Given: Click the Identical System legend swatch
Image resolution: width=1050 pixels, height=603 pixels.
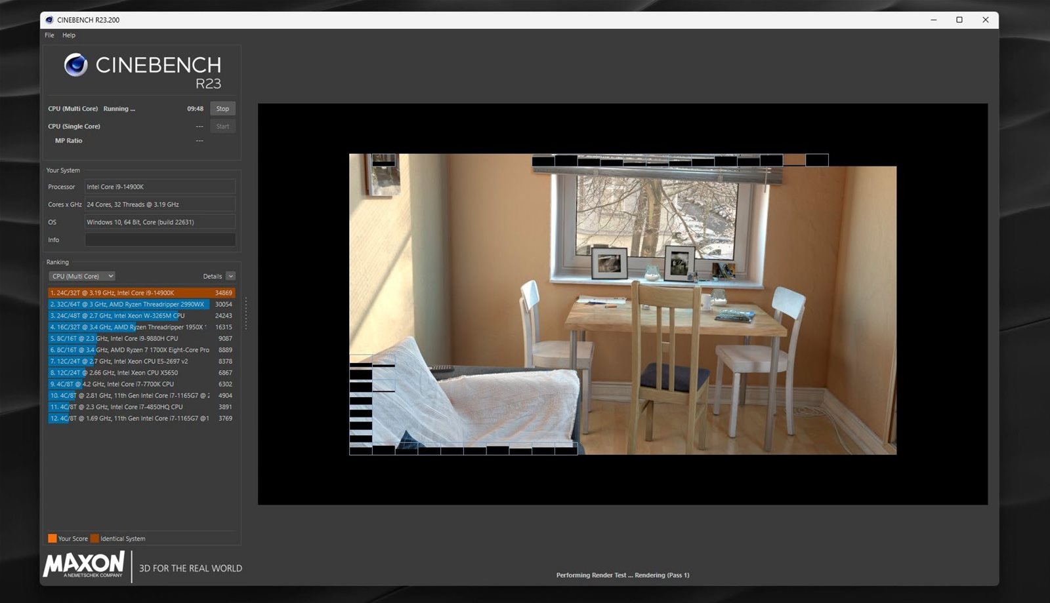Looking at the screenshot, I should click(94, 539).
